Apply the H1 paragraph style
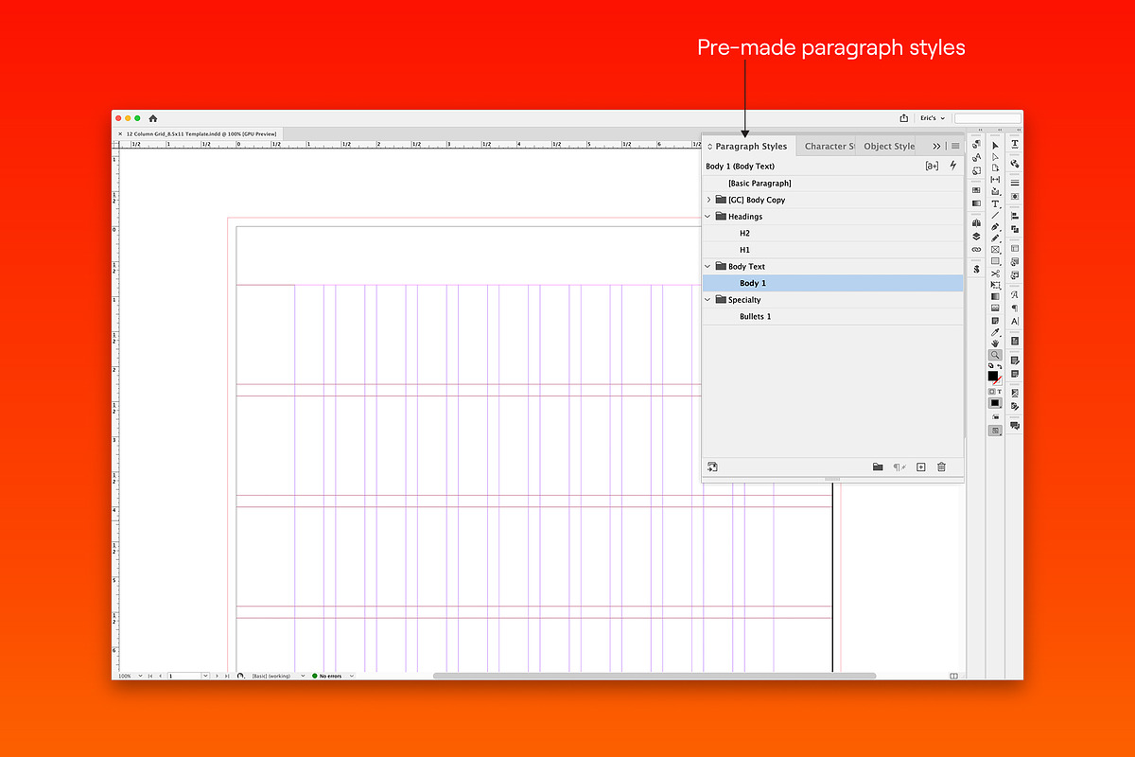The image size is (1135, 757). point(832,250)
